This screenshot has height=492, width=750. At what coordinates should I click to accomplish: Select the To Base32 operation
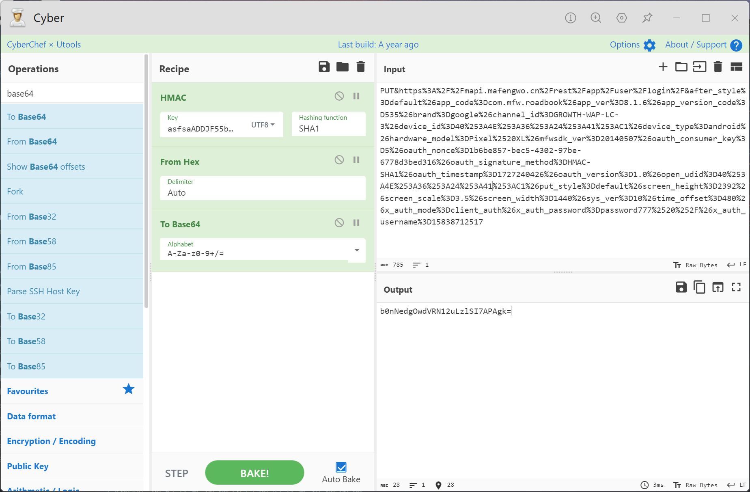point(72,317)
